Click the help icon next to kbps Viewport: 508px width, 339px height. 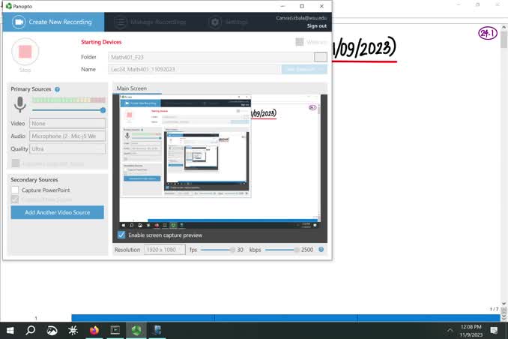321,250
